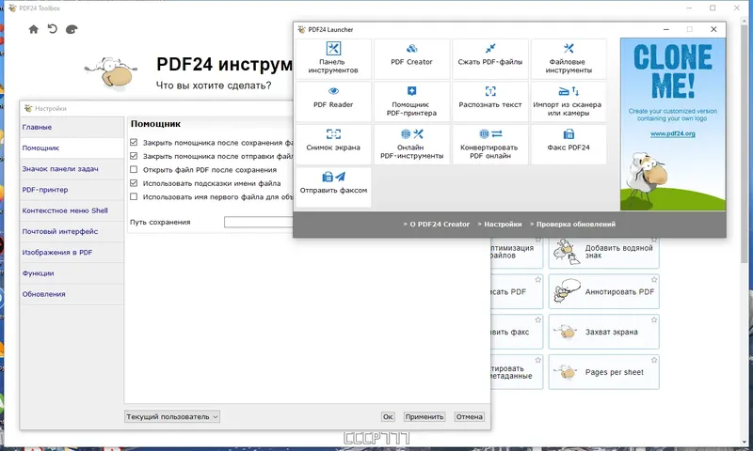Open Изображения в PDF settings
Screen dimensions: 753x451
[72, 252]
